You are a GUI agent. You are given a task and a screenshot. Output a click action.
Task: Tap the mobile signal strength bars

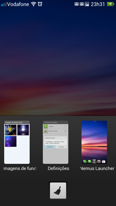click(4, 4)
